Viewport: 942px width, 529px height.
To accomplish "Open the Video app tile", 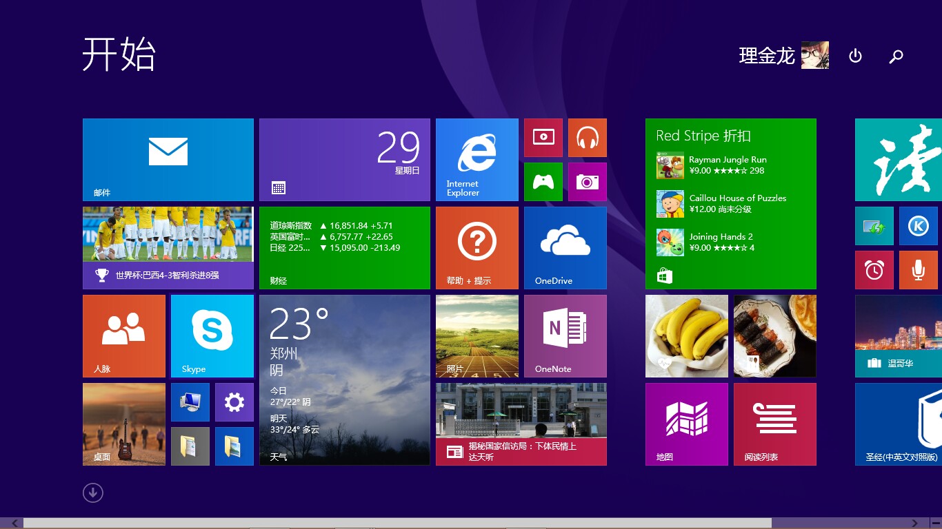I will pos(543,138).
